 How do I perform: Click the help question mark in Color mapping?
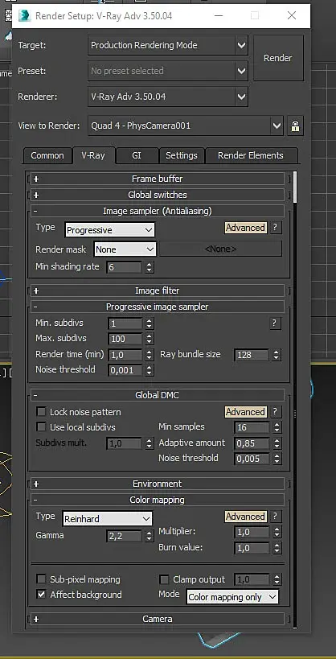pos(275,516)
